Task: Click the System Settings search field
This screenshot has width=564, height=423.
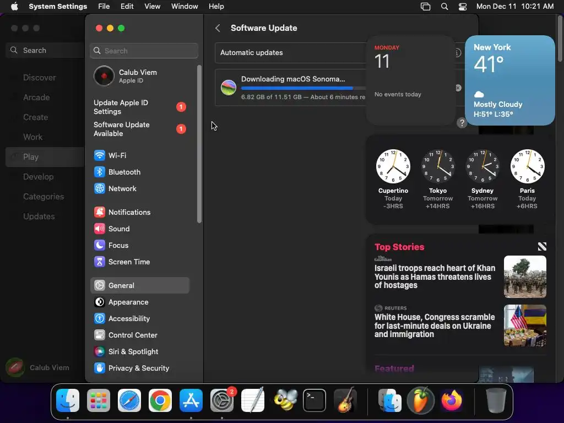Action: [144, 51]
